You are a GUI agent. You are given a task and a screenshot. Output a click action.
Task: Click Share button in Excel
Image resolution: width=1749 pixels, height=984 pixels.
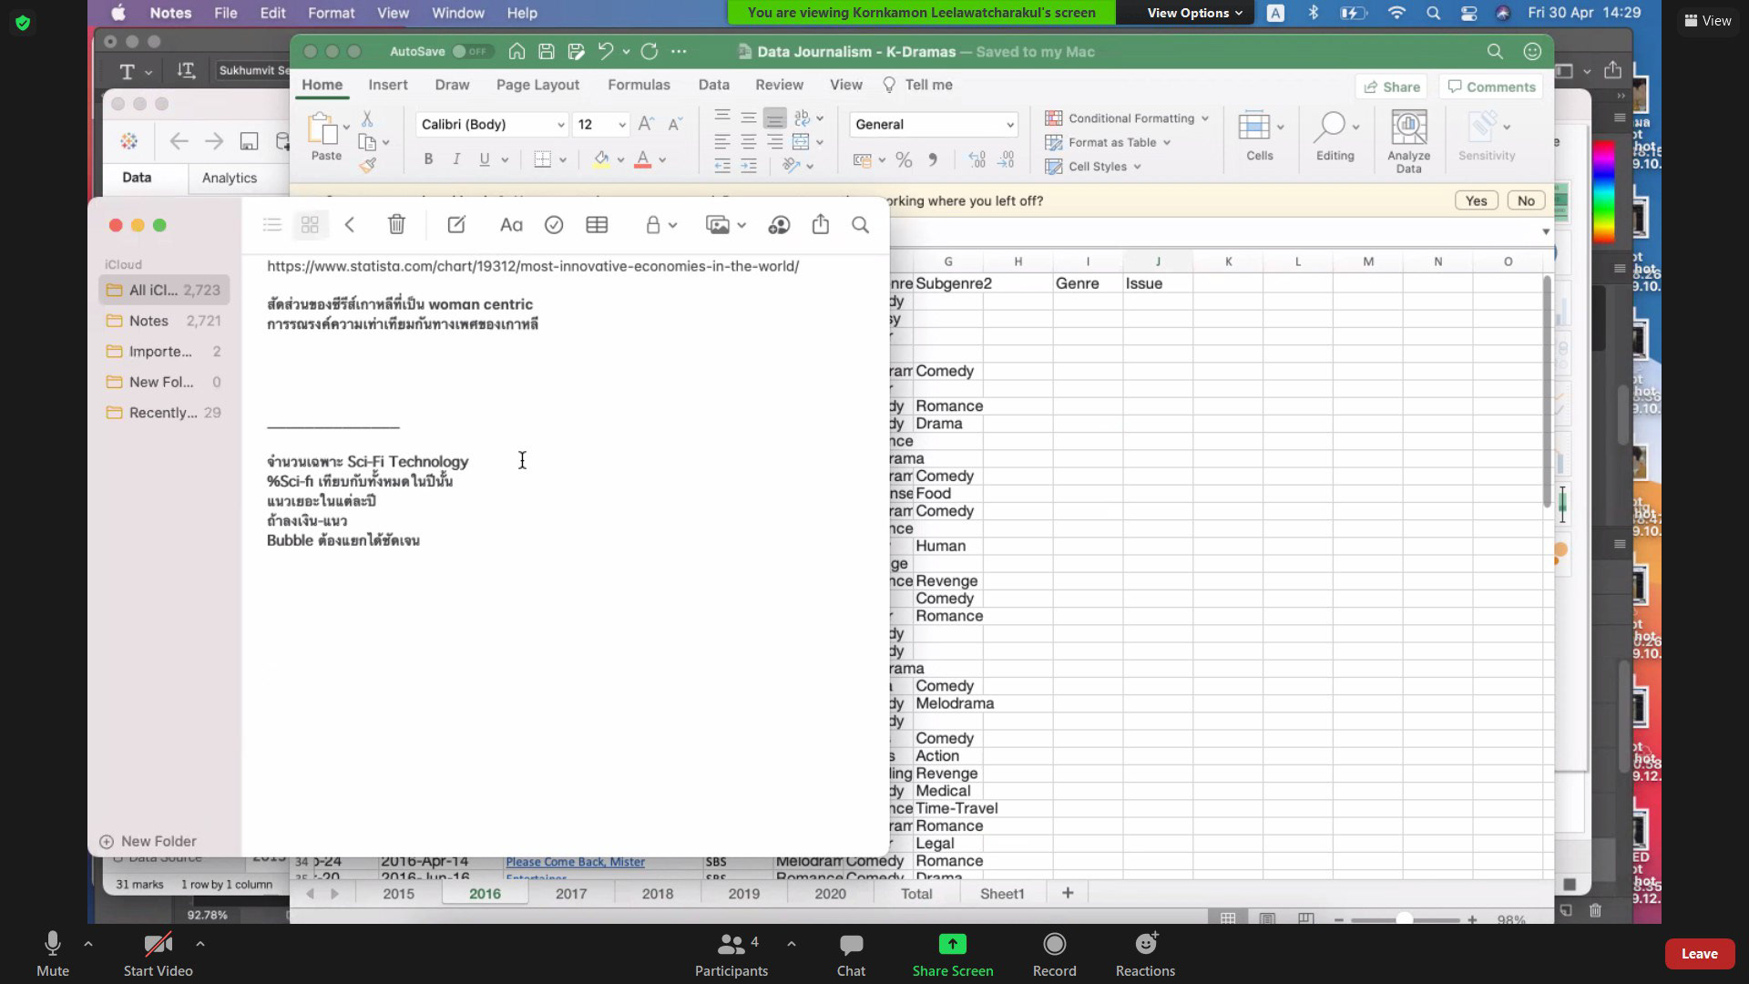[x=1392, y=87]
